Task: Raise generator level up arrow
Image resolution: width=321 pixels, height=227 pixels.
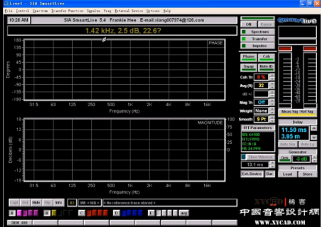Action: coord(314,157)
